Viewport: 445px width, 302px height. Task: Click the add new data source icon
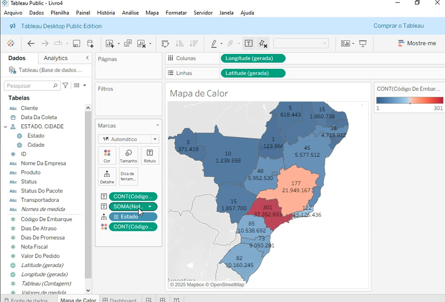point(91,43)
